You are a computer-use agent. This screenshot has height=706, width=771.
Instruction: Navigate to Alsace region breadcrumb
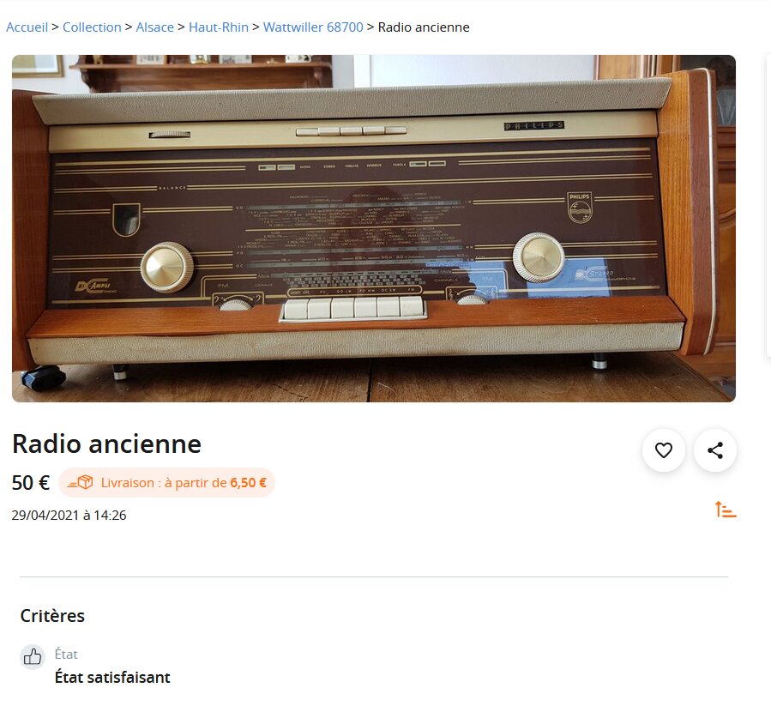click(155, 27)
